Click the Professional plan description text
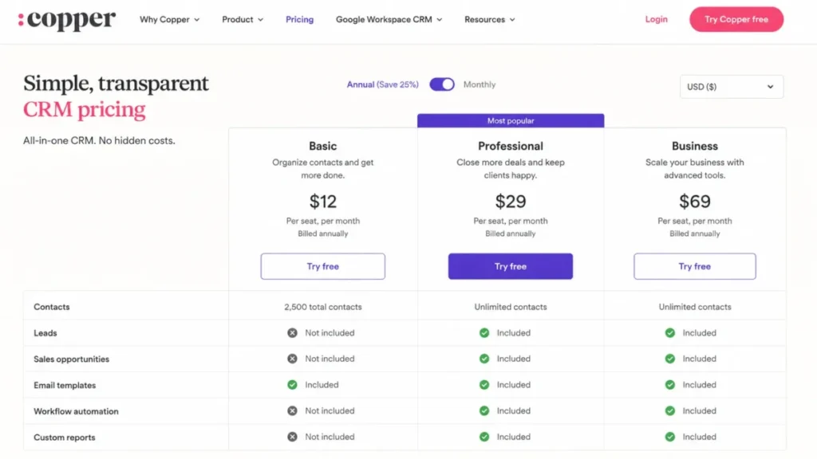Image resolution: width=817 pixels, height=459 pixels. 511,169
